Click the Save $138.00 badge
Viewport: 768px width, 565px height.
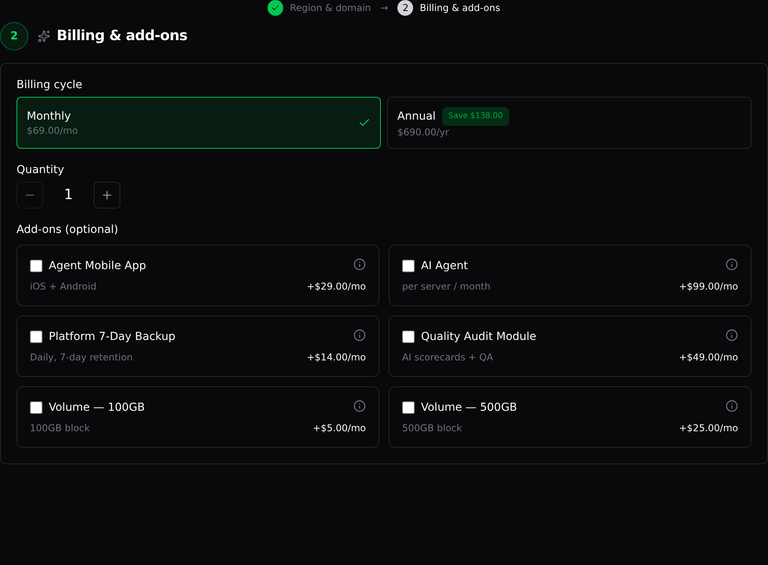point(475,116)
